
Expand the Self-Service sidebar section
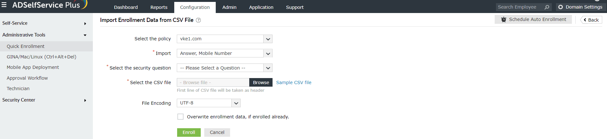[x=85, y=23]
